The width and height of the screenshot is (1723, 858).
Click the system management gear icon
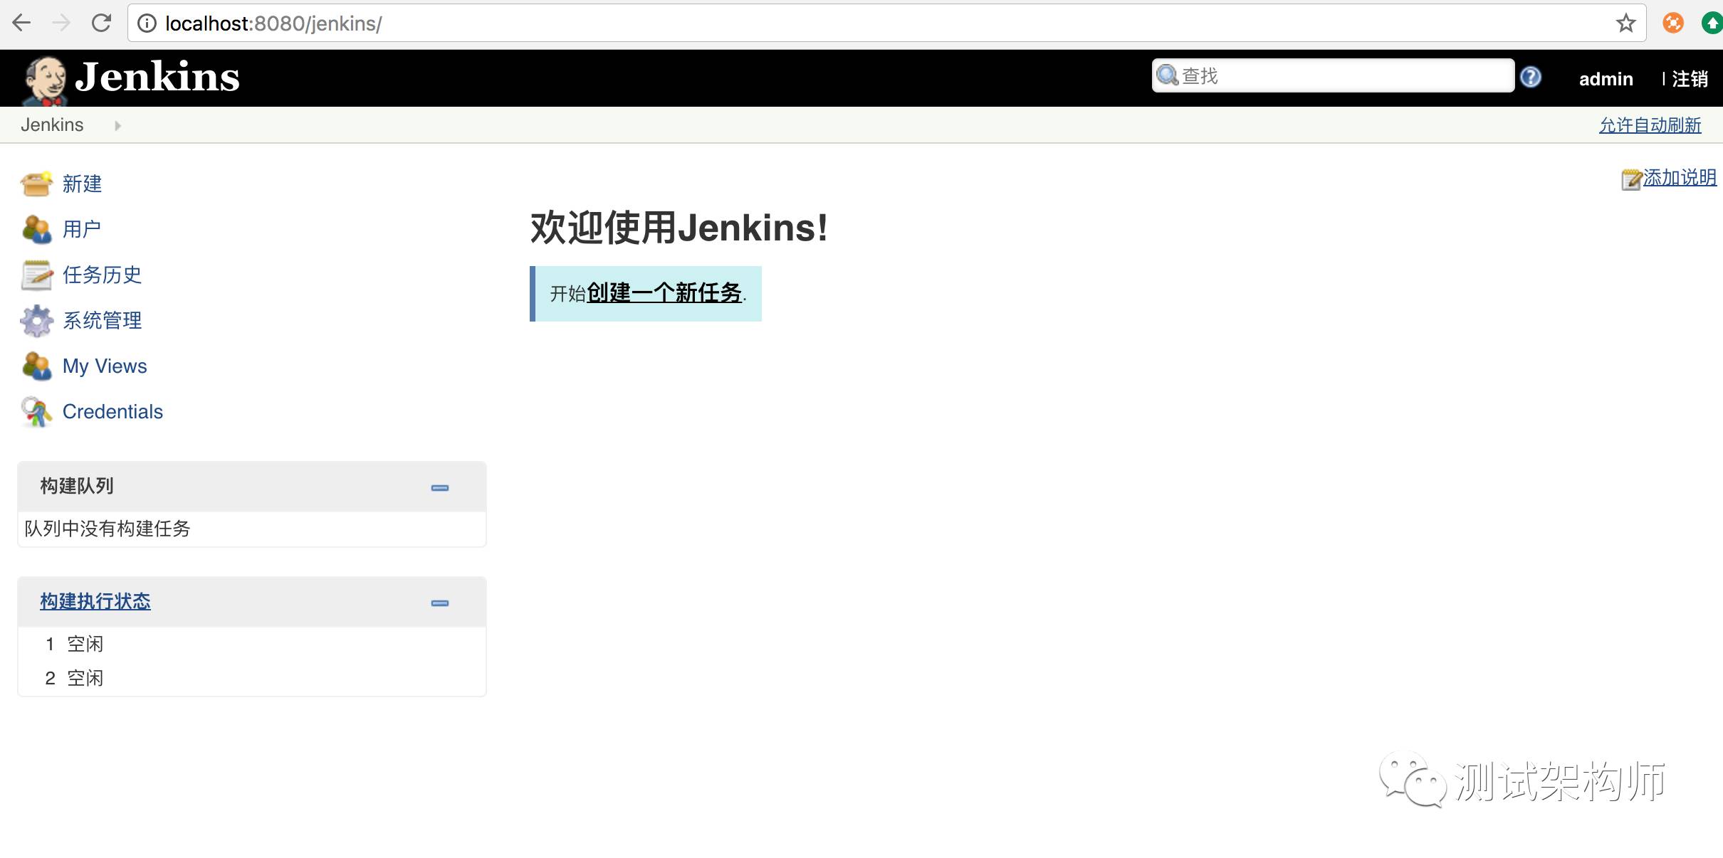[x=36, y=321]
